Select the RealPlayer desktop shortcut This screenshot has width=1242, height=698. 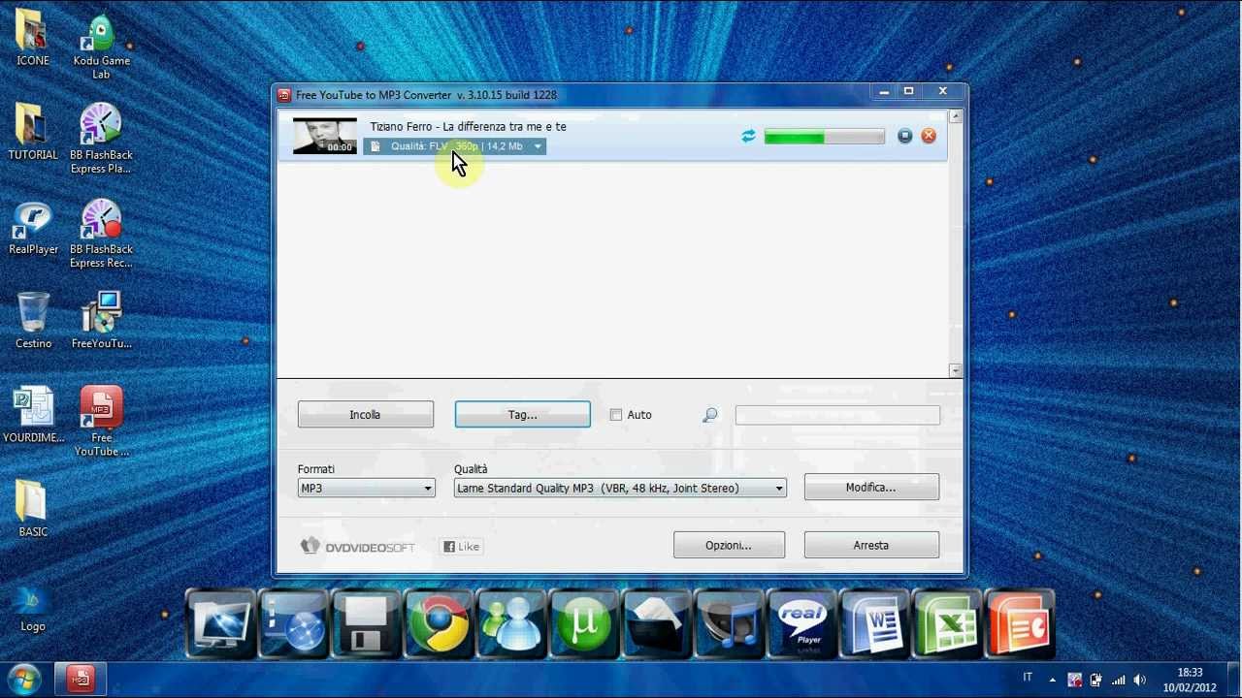(x=33, y=228)
